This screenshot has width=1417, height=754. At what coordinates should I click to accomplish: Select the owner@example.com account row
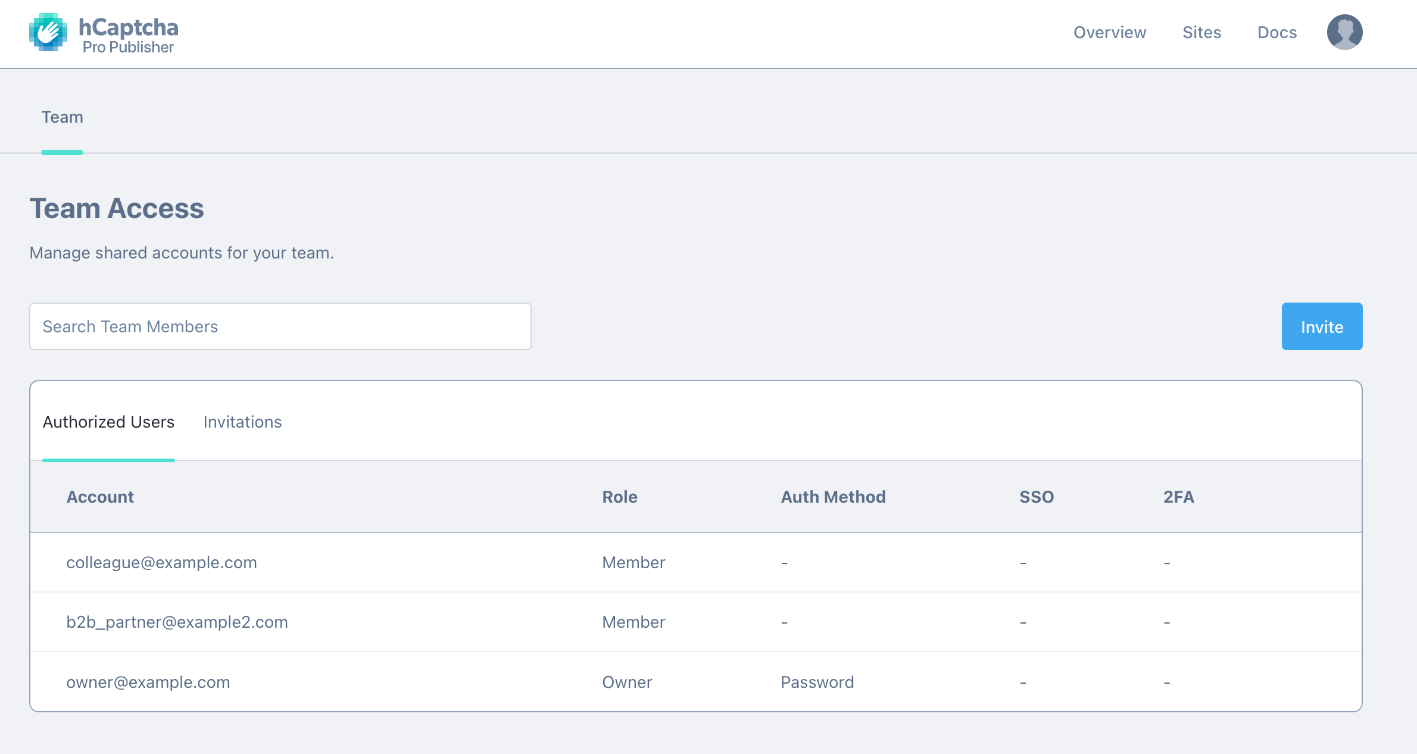point(148,682)
